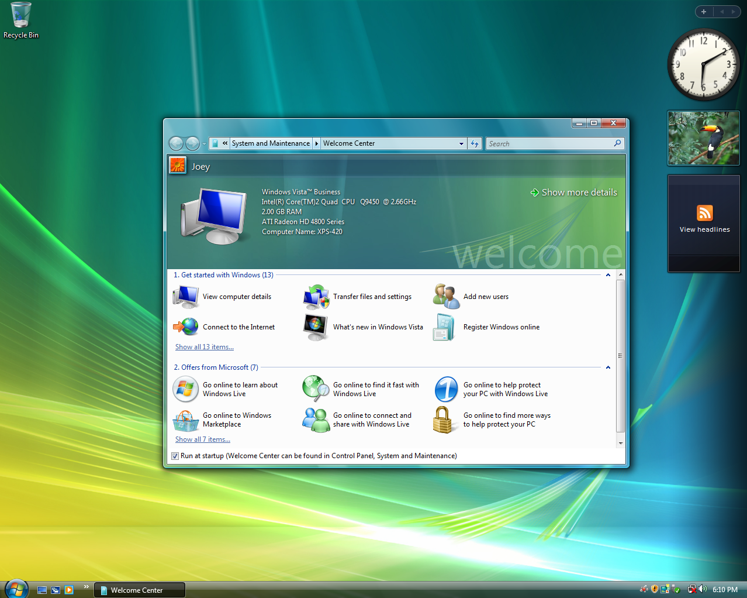This screenshot has height=598, width=747.
Task: Click sidebar next gadgets page arrow
Action: 733,12
